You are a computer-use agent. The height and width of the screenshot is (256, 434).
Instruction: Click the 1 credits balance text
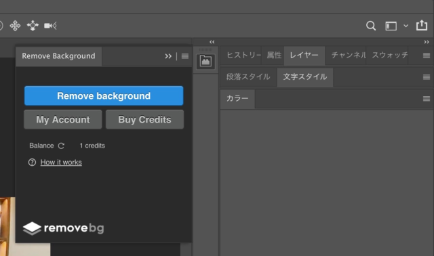click(x=92, y=146)
